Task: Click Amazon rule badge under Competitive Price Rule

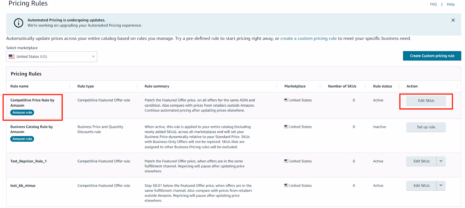Action: pos(22,112)
